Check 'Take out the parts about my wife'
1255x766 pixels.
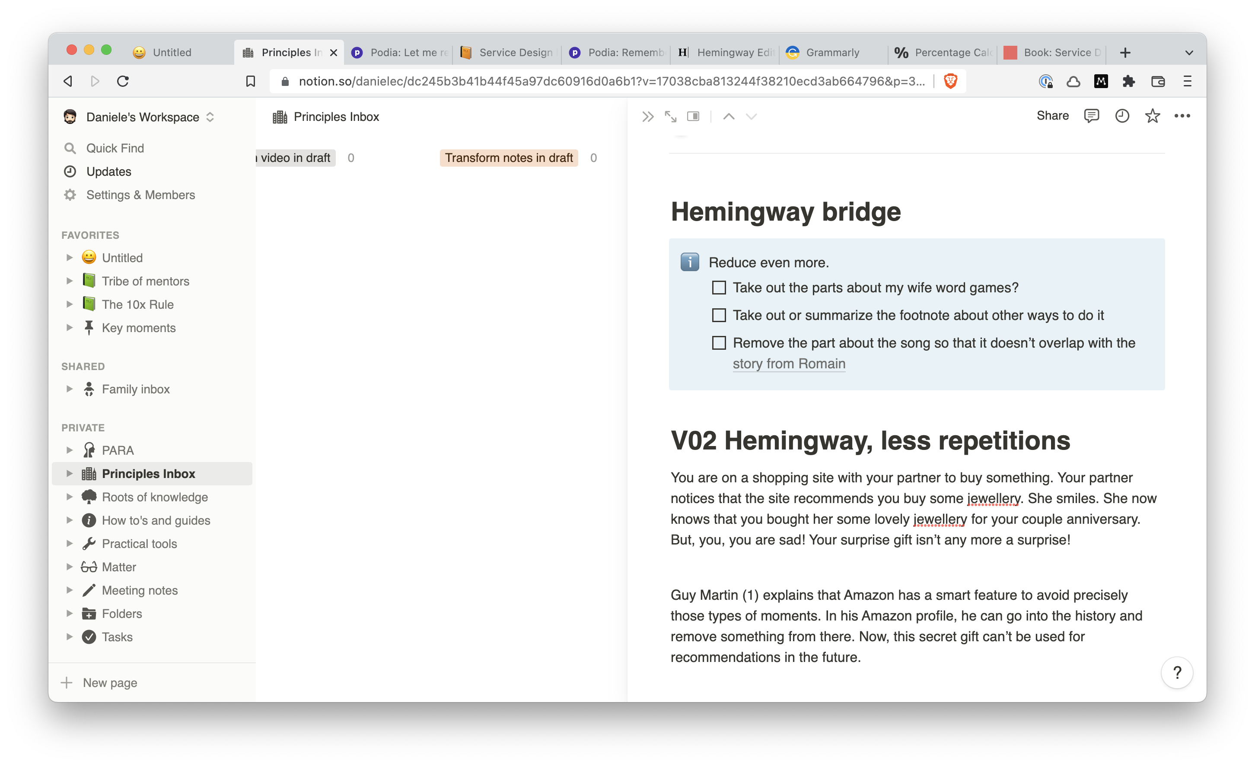pyautogui.click(x=719, y=288)
